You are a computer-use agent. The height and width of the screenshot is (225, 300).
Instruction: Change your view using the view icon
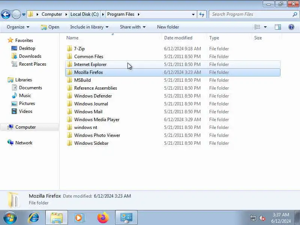point(257,27)
